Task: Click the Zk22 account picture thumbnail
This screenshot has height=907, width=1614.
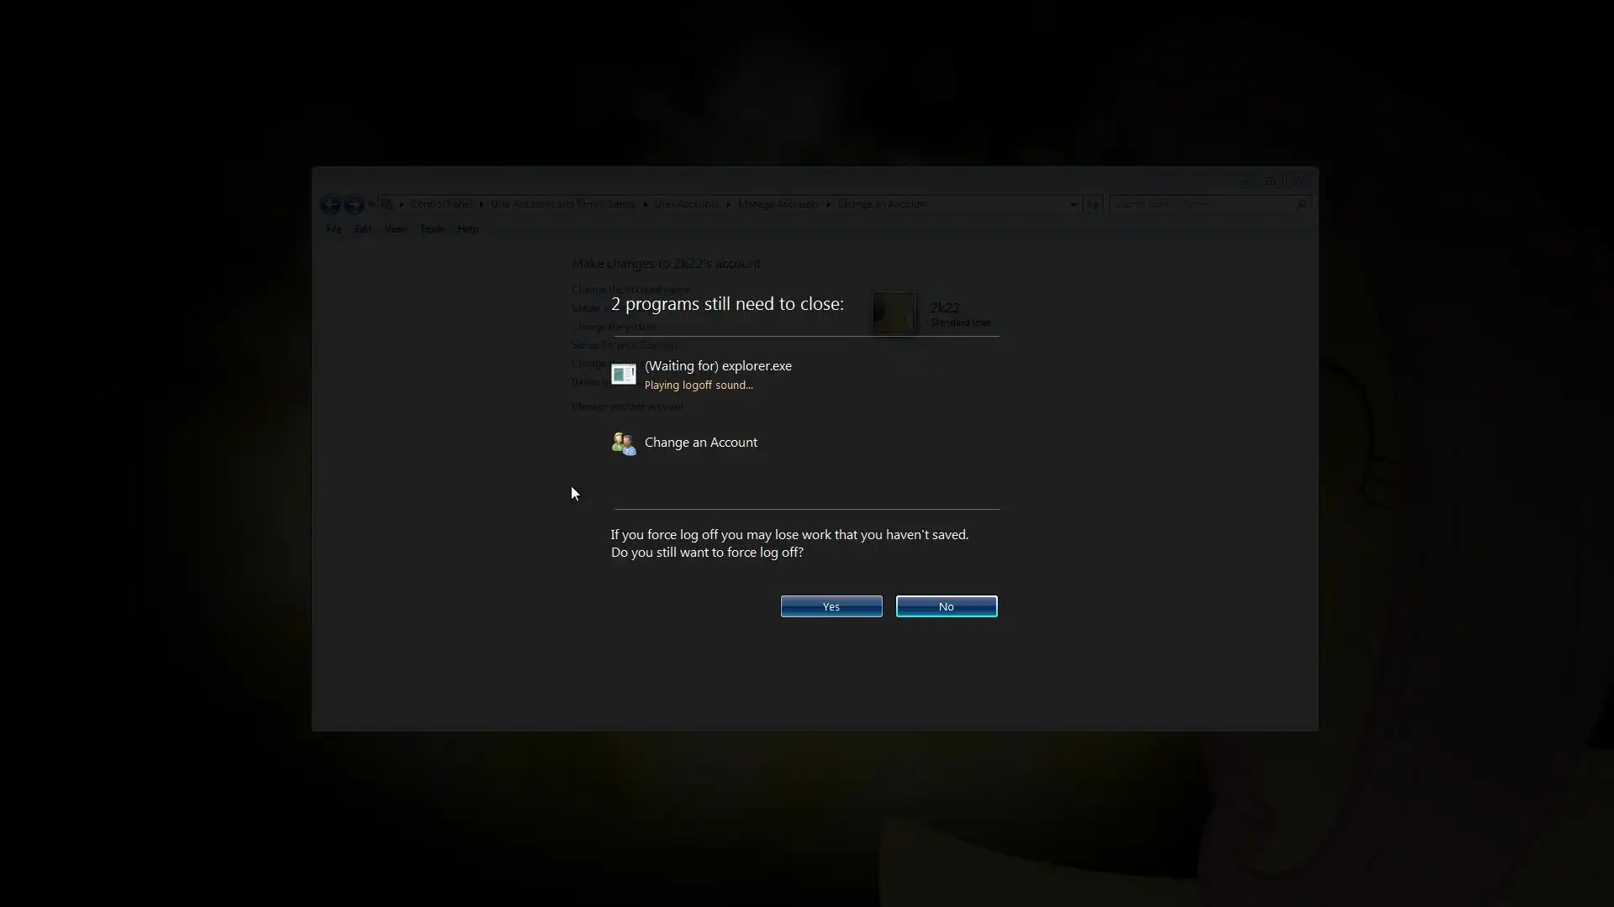Action: (894, 312)
